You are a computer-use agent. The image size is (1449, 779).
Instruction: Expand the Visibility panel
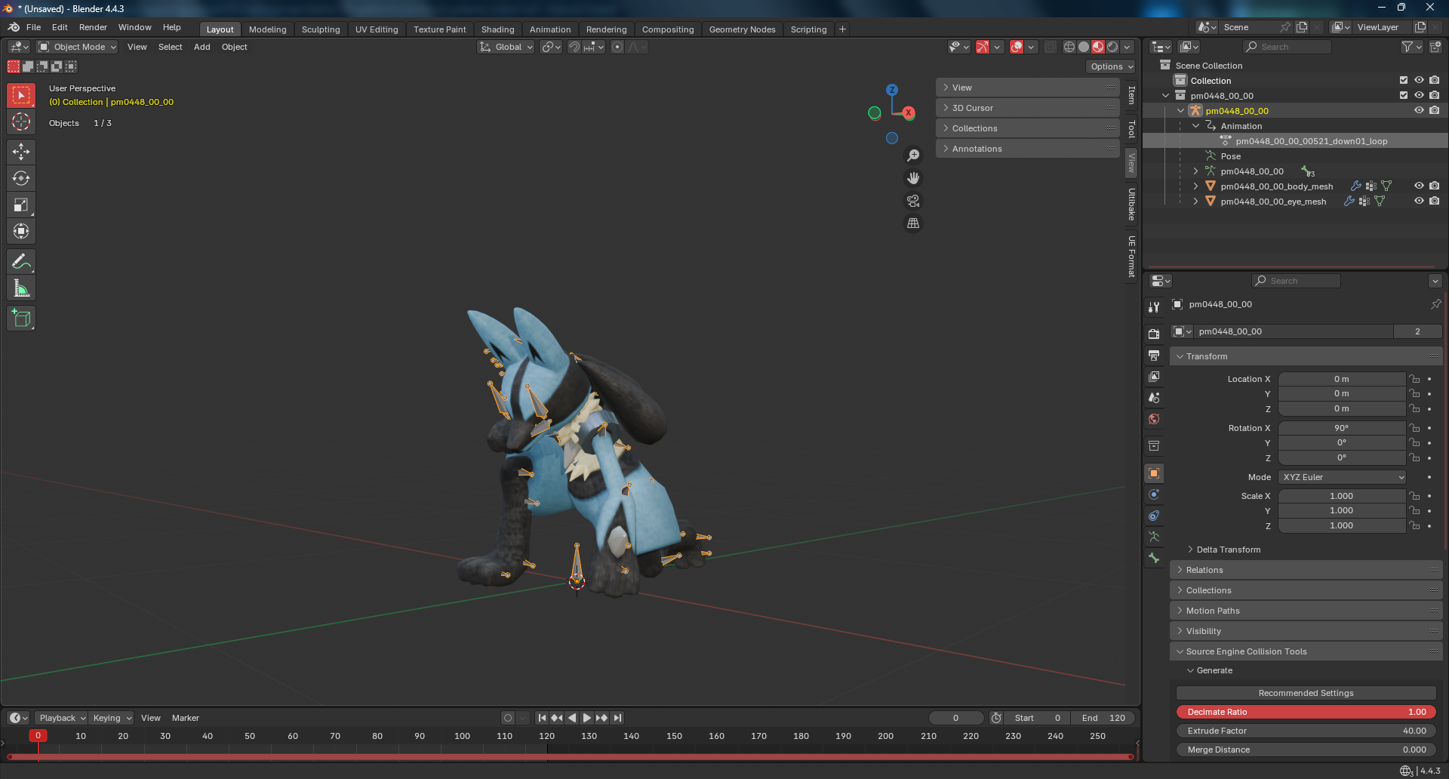click(x=1306, y=631)
